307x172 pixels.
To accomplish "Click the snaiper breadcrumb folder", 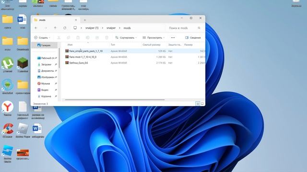I will pyautogui.click(x=111, y=28).
